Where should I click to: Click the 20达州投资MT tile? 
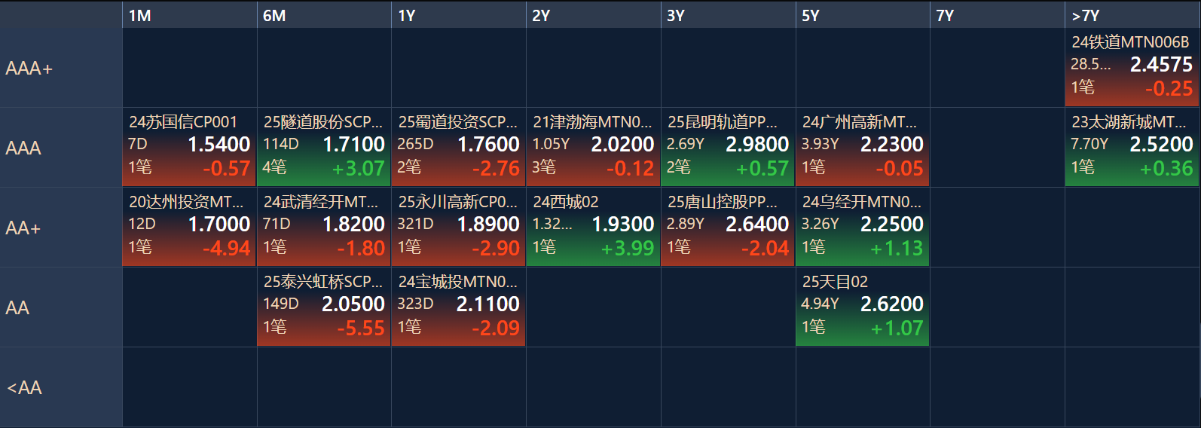(189, 228)
